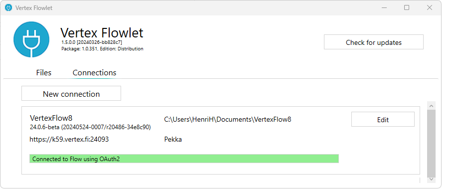457x190 pixels.
Task: Click the k59.vertex.fi server URL
Action: pyautogui.click(x=69, y=139)
